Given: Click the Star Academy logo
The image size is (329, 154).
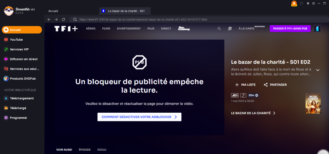Looking at the screenshot, I should pyautogui.click(x=184, y=29).
